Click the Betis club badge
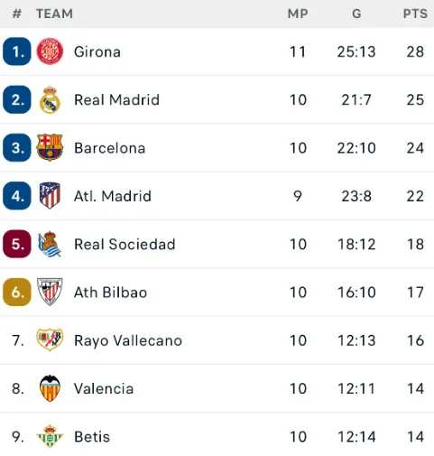The height and width of the screenshot is (456, 434). (50, 436)
